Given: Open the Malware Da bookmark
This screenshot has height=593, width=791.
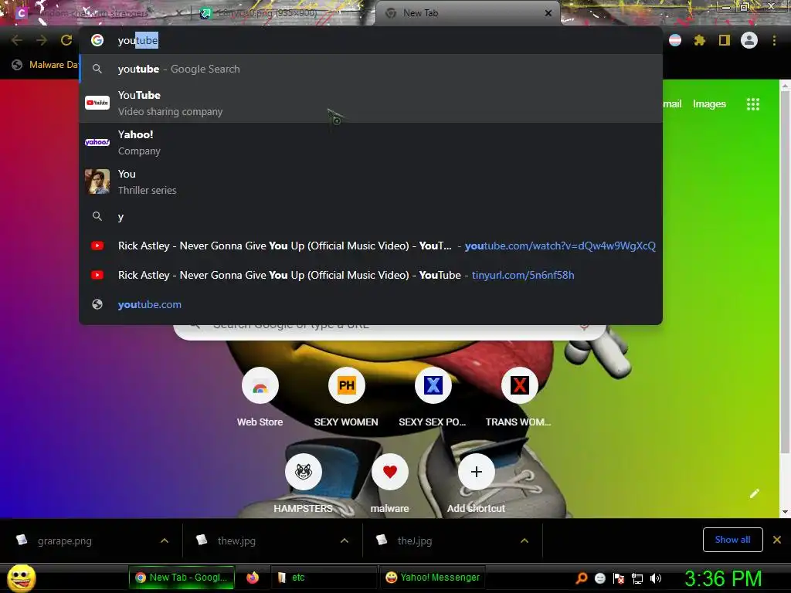Looking at the screenshot, I should pos(46,65).
